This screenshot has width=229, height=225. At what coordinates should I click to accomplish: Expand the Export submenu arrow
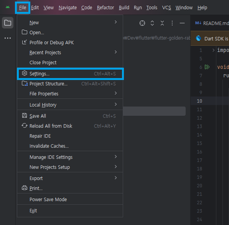pos(116,178)
